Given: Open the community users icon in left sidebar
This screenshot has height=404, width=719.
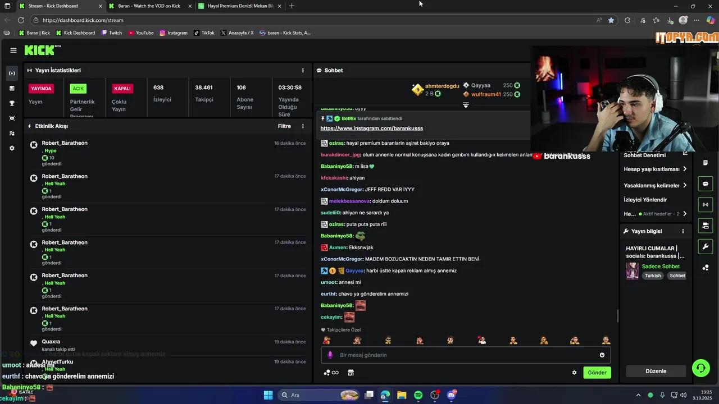Looking at the screenshot, I should (12, 134).
